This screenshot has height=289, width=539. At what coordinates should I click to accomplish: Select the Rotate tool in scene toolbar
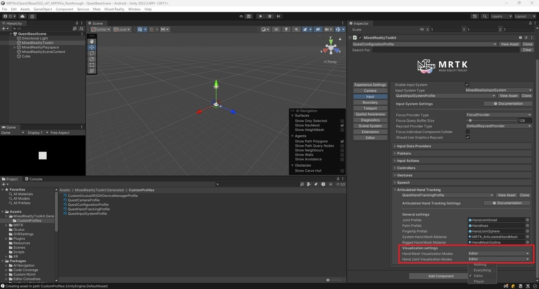pyautogui.click(x=92, y=53)
